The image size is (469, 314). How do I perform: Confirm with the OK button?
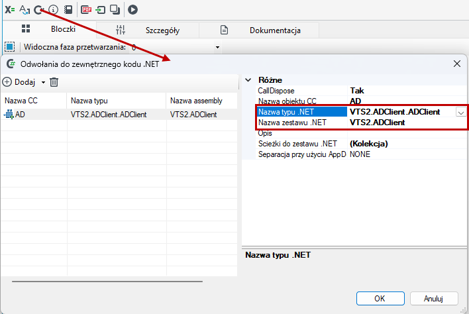pyautogui.click(x=380, y=299)
